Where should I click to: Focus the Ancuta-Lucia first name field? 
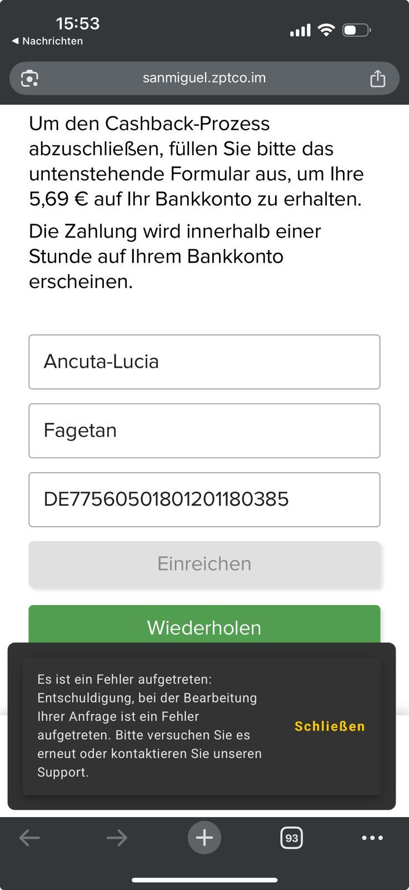[204, 362]
